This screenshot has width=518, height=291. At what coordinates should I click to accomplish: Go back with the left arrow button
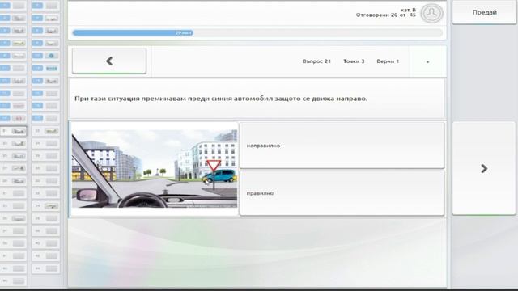pyautogui.click(x=109, y=61)
